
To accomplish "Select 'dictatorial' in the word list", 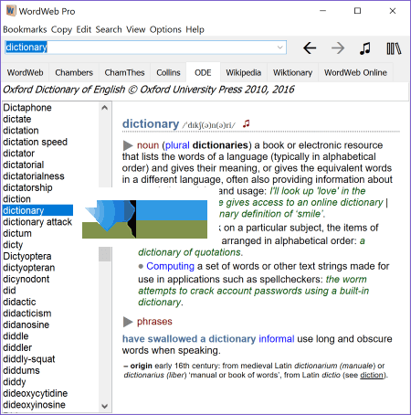I will click(24, 165).
